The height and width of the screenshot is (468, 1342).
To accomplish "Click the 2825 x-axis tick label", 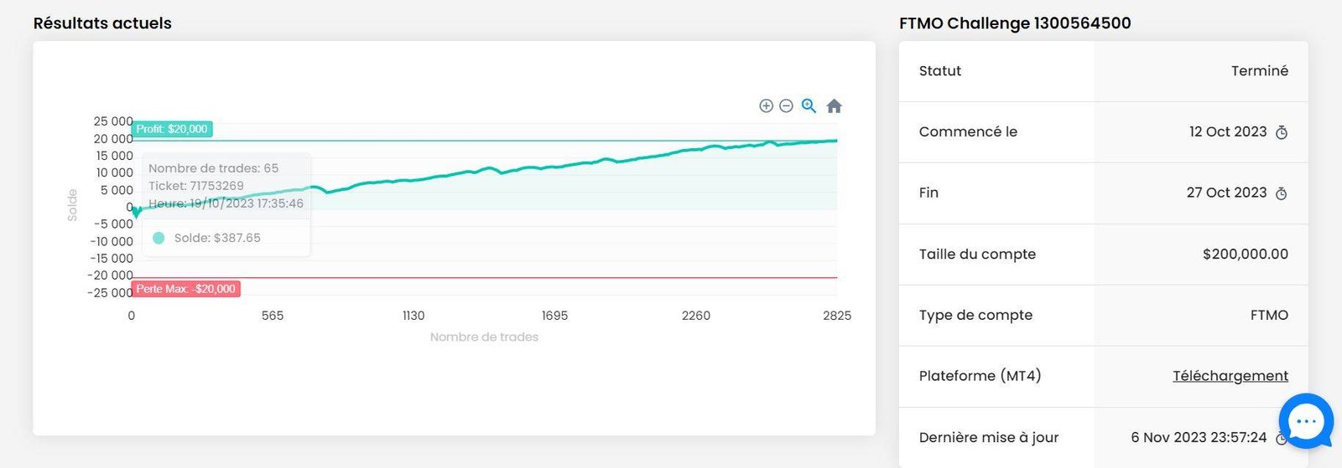I will coord(836,316).
